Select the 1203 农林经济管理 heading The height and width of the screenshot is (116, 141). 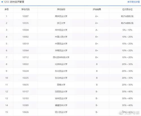tap(14, 2)
